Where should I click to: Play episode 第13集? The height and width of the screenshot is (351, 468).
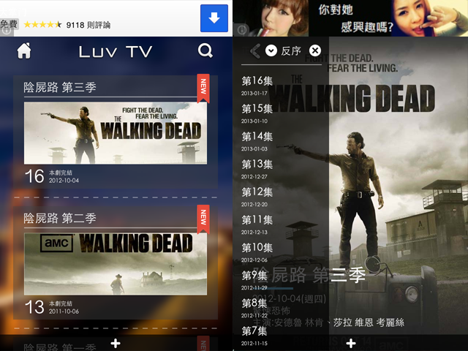(257, 164)
